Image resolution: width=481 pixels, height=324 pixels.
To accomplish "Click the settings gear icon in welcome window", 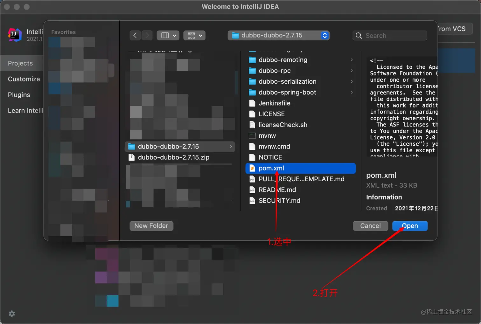I will click(12, 314).
